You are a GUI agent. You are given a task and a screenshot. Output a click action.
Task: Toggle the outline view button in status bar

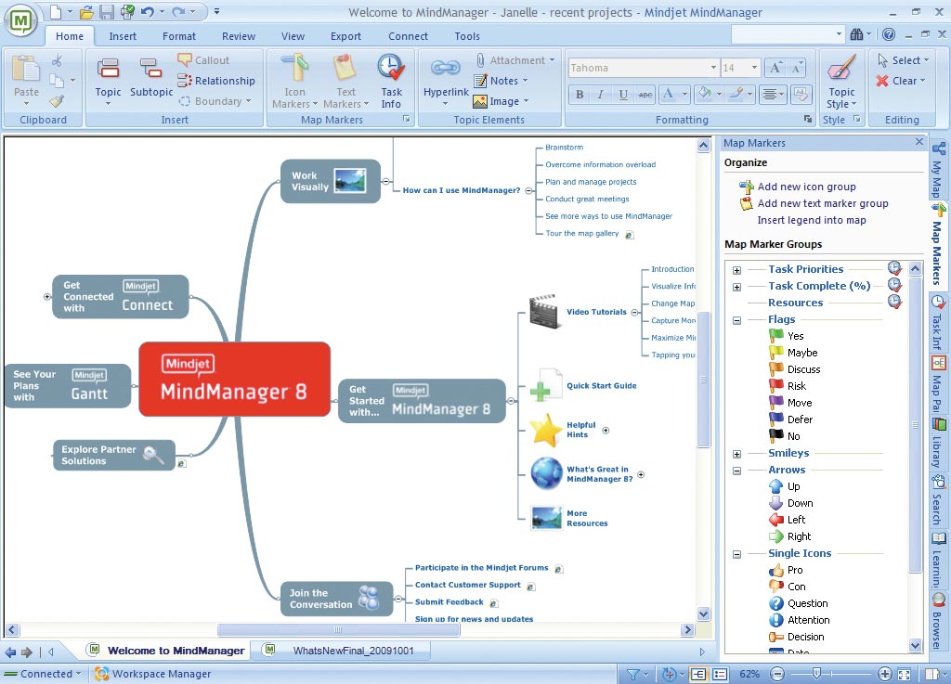[718, 674]
